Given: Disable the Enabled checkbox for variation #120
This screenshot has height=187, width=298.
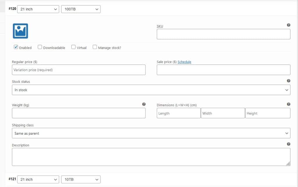Looking at the screenshot, I should click(16, 47).
